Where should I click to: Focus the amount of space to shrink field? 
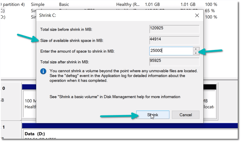[171, 51]
